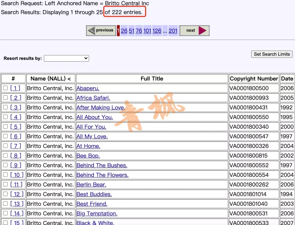This screenshot has height=225, width=295.
Task: Jump to results page starting at 26
Action: point(124,31)
